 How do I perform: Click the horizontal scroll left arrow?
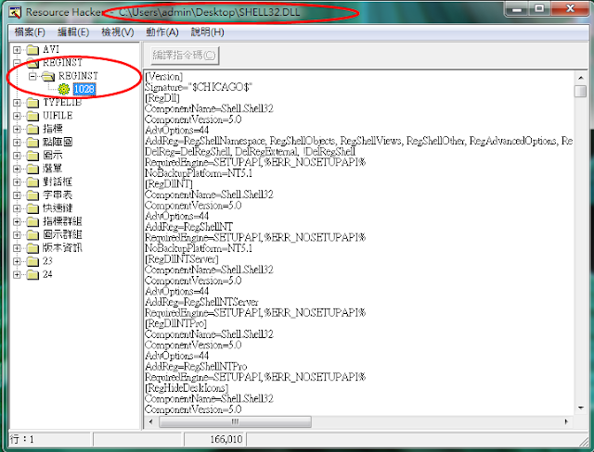pos(151,421)
